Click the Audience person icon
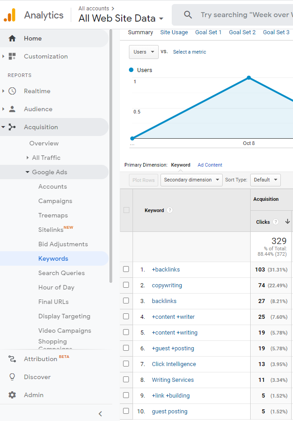293x421 pixels. point(12,109)
